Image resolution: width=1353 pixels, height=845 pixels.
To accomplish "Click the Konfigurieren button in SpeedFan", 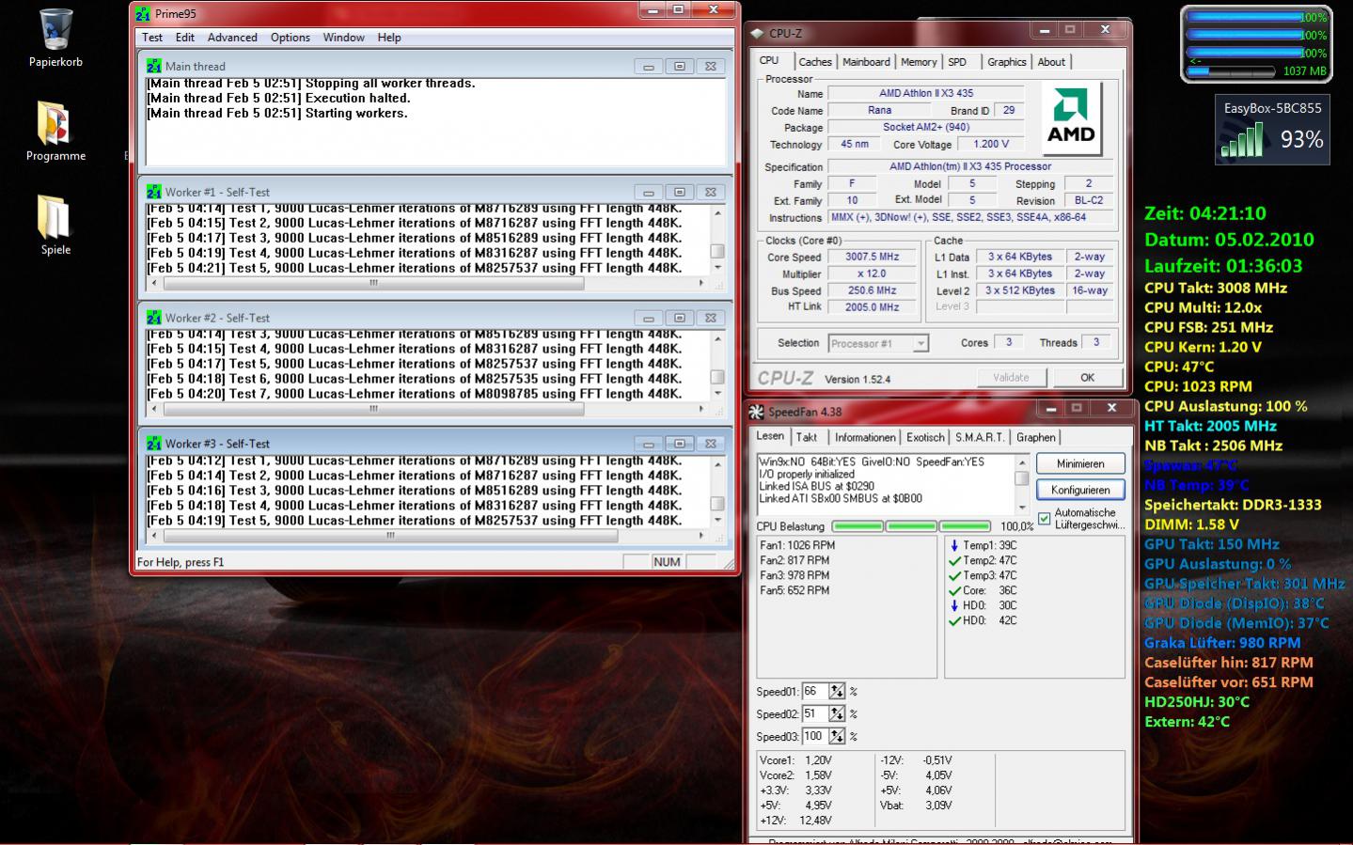I will (1080, 490).
